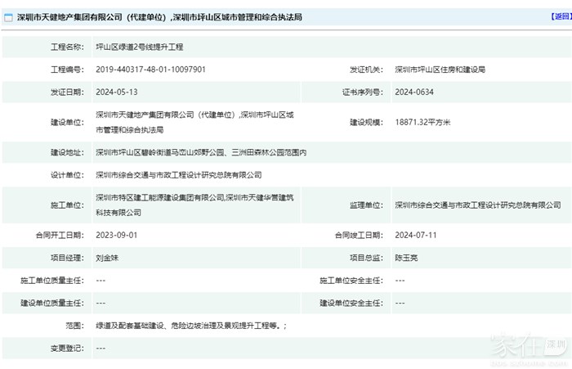Image resolution: width=572 pixels, height=369 pixels.
Task: Click the 建设地址 address value text
Action: coord(200,151)
